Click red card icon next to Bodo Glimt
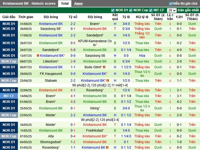Viewport: 200px width, 150px height. [x=104, y=67]
